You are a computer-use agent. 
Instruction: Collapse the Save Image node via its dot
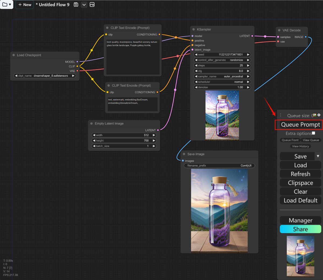click(184, 154)
